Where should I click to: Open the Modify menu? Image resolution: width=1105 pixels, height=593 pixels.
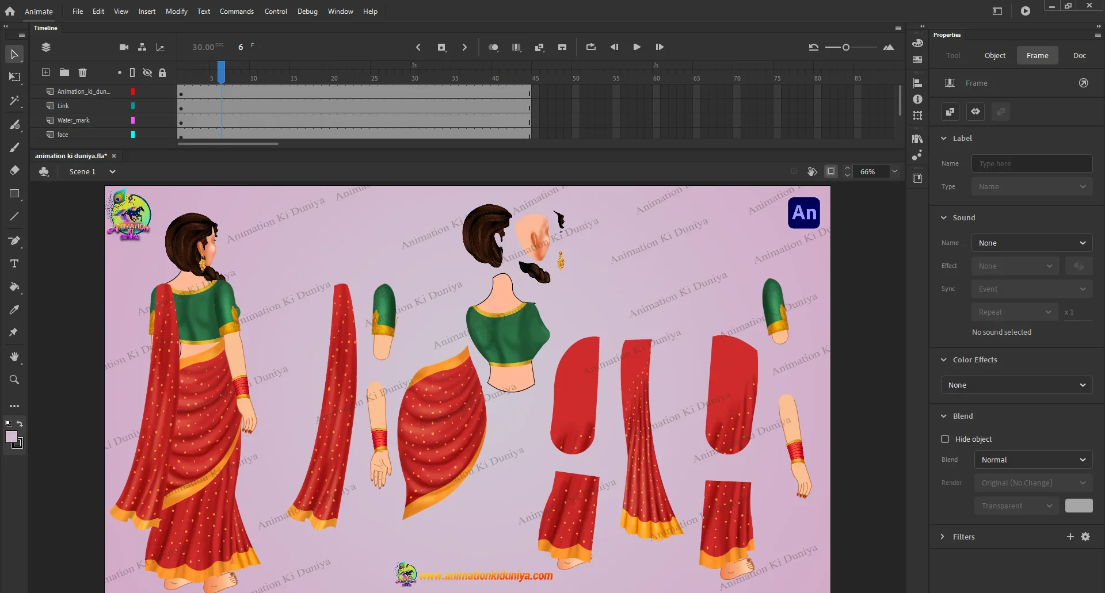176,12
